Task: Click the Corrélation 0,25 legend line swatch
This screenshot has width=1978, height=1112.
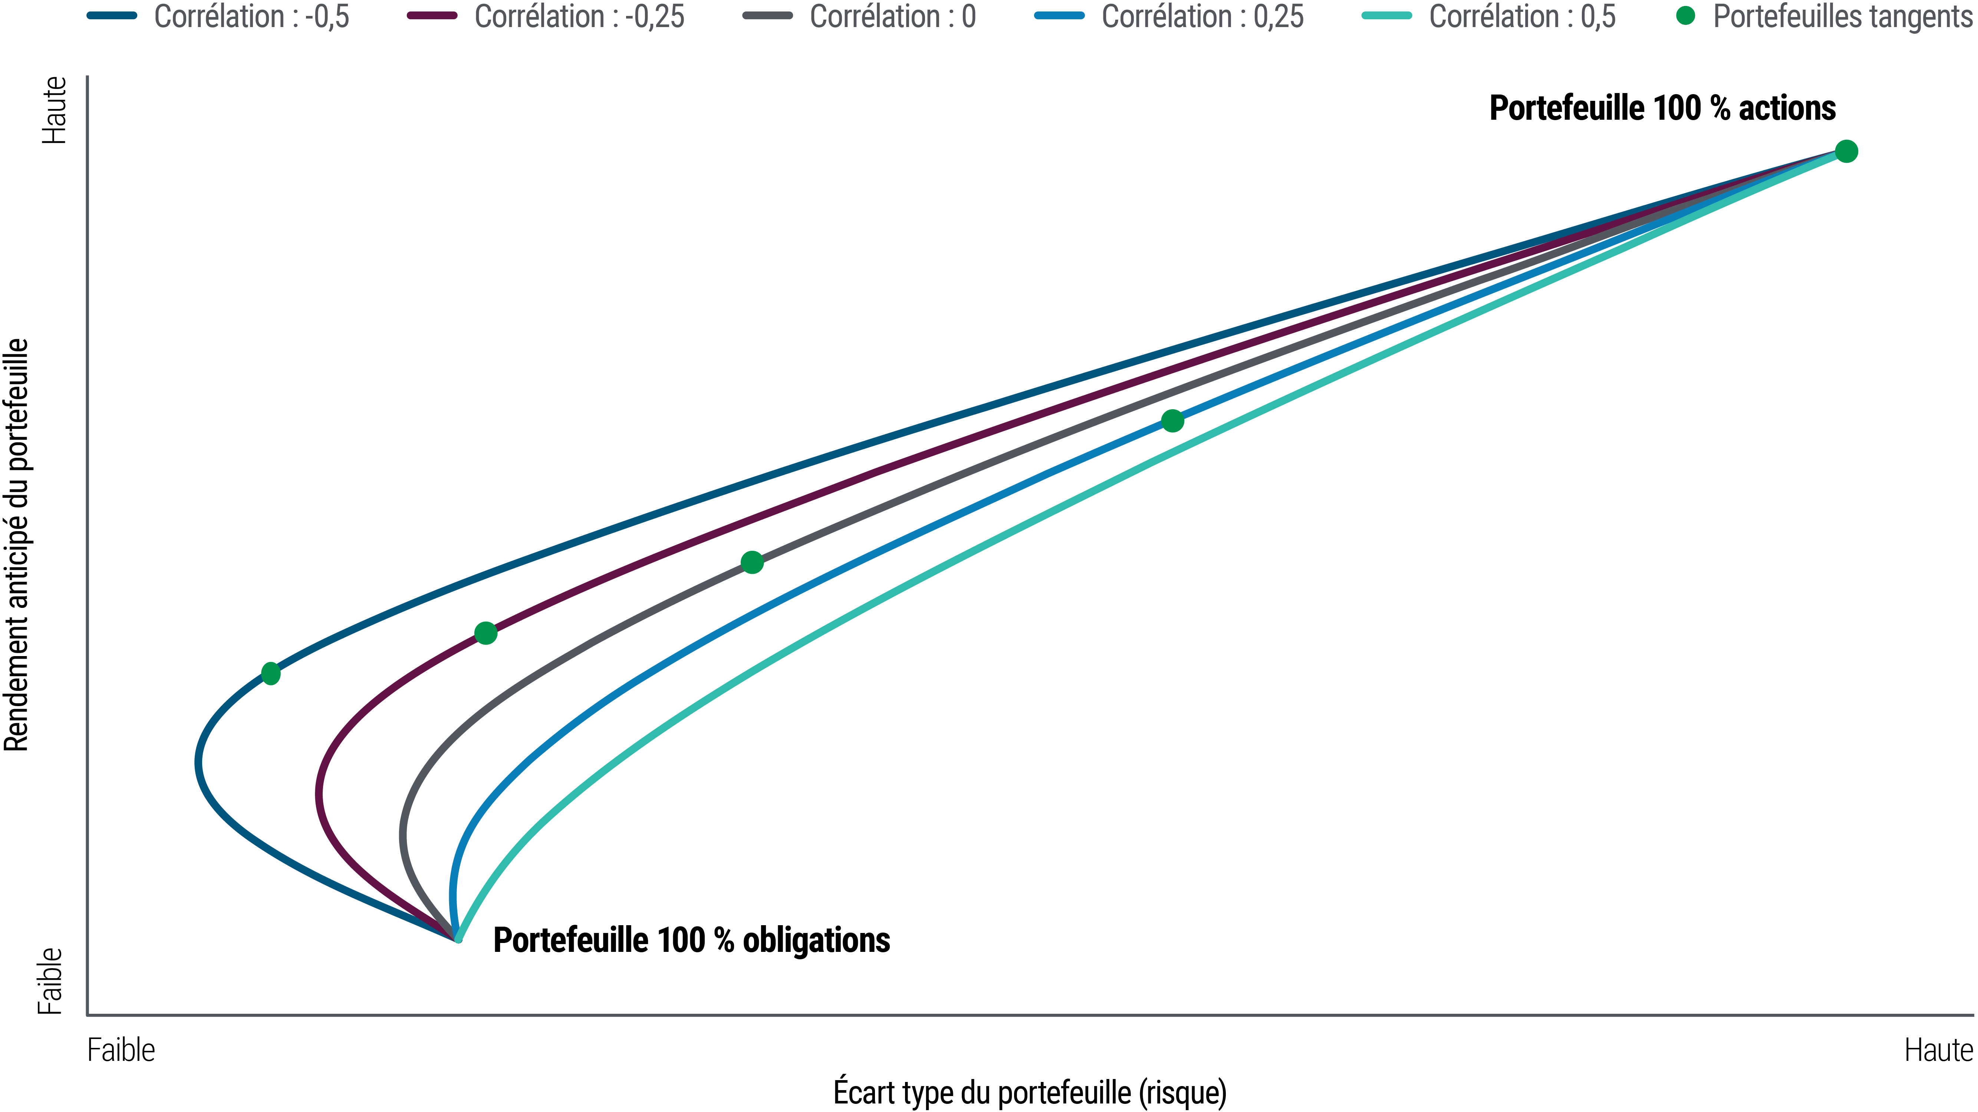Action: [1060, 16]
